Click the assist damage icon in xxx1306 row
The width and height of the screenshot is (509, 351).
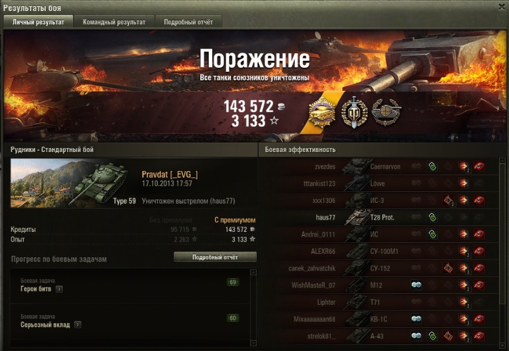coord(448,201)
